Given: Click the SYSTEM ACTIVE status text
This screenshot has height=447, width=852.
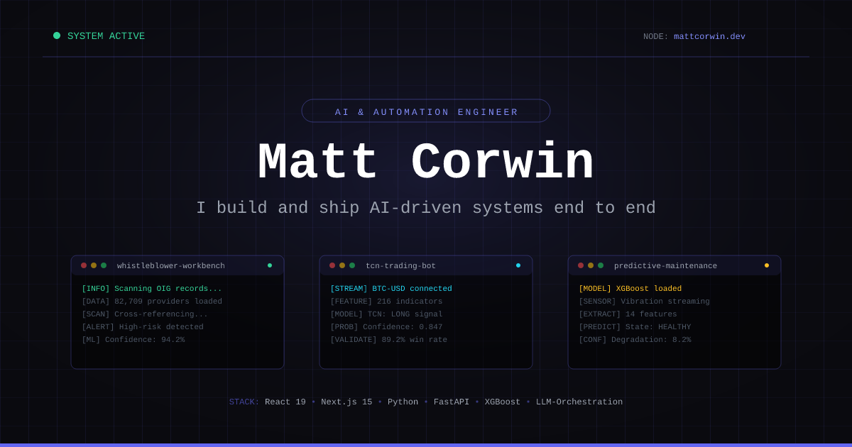Looking at the screenshot, I should [106, 36].
